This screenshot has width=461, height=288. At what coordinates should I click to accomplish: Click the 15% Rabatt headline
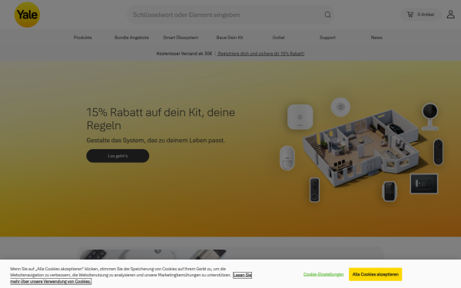(x=161, y=119)
